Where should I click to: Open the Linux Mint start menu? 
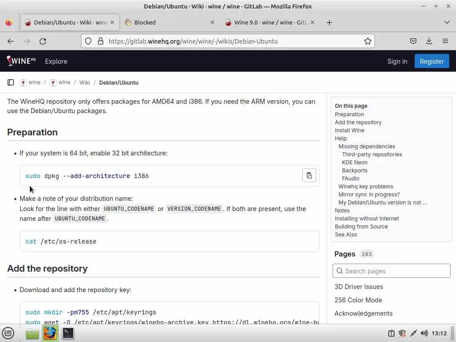(8, 333)
